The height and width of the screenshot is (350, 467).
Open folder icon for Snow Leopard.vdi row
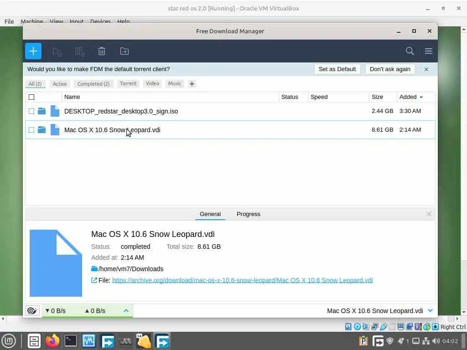pyautogui.click(x=42, y=130)
